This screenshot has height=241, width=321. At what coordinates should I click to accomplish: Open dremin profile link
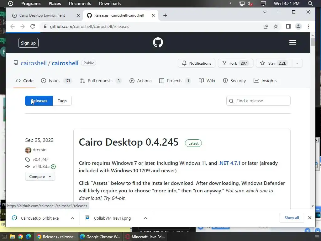click(x=39, y=150)
